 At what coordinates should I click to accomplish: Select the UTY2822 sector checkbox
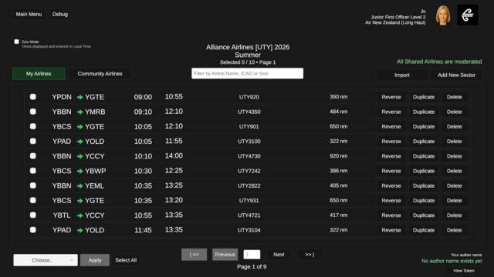tap(32, 185)
